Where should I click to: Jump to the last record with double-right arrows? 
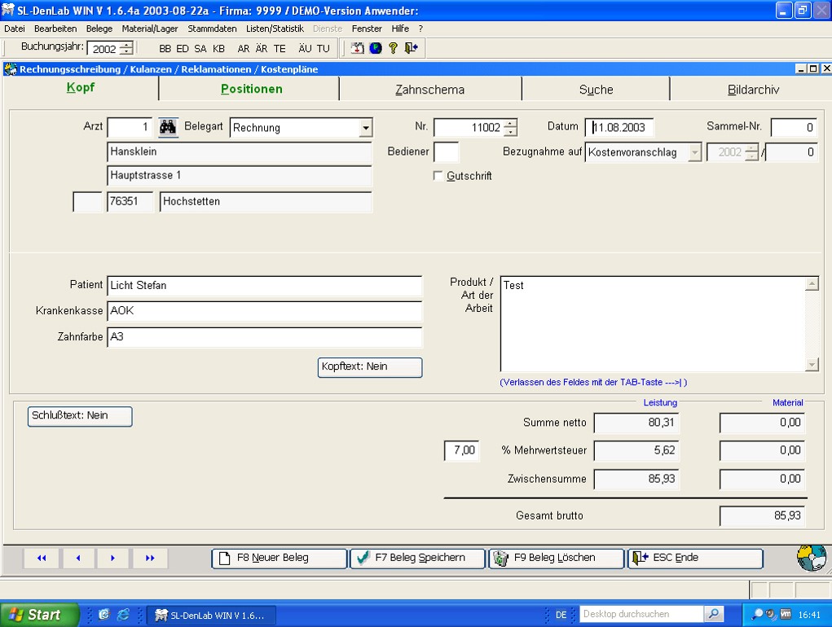coord(150,558)
